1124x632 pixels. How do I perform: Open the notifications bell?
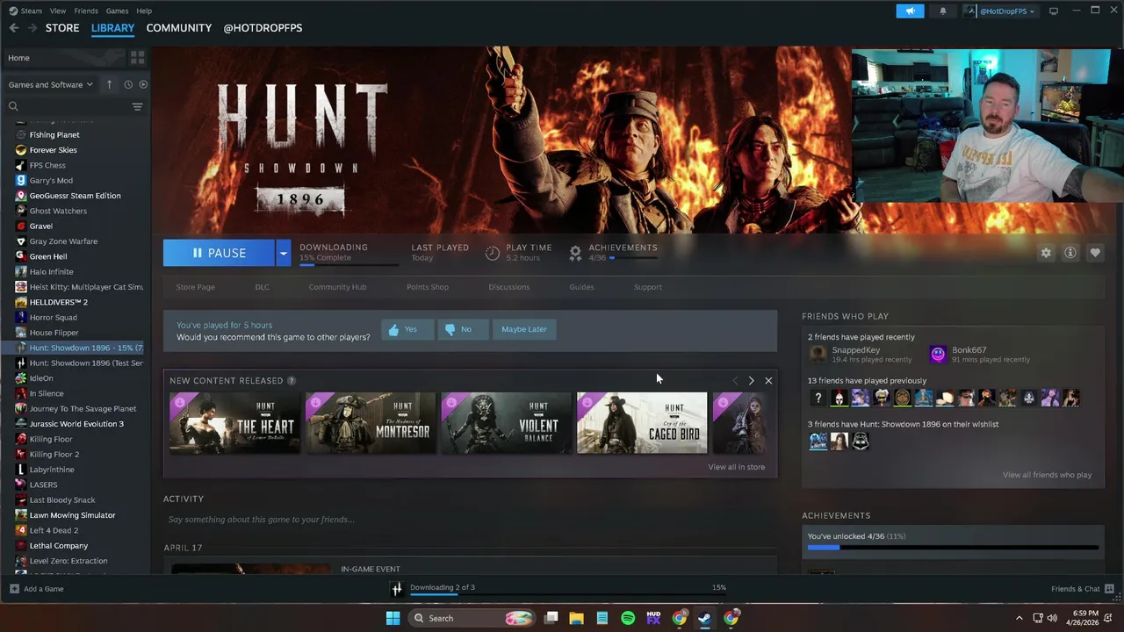943,11
